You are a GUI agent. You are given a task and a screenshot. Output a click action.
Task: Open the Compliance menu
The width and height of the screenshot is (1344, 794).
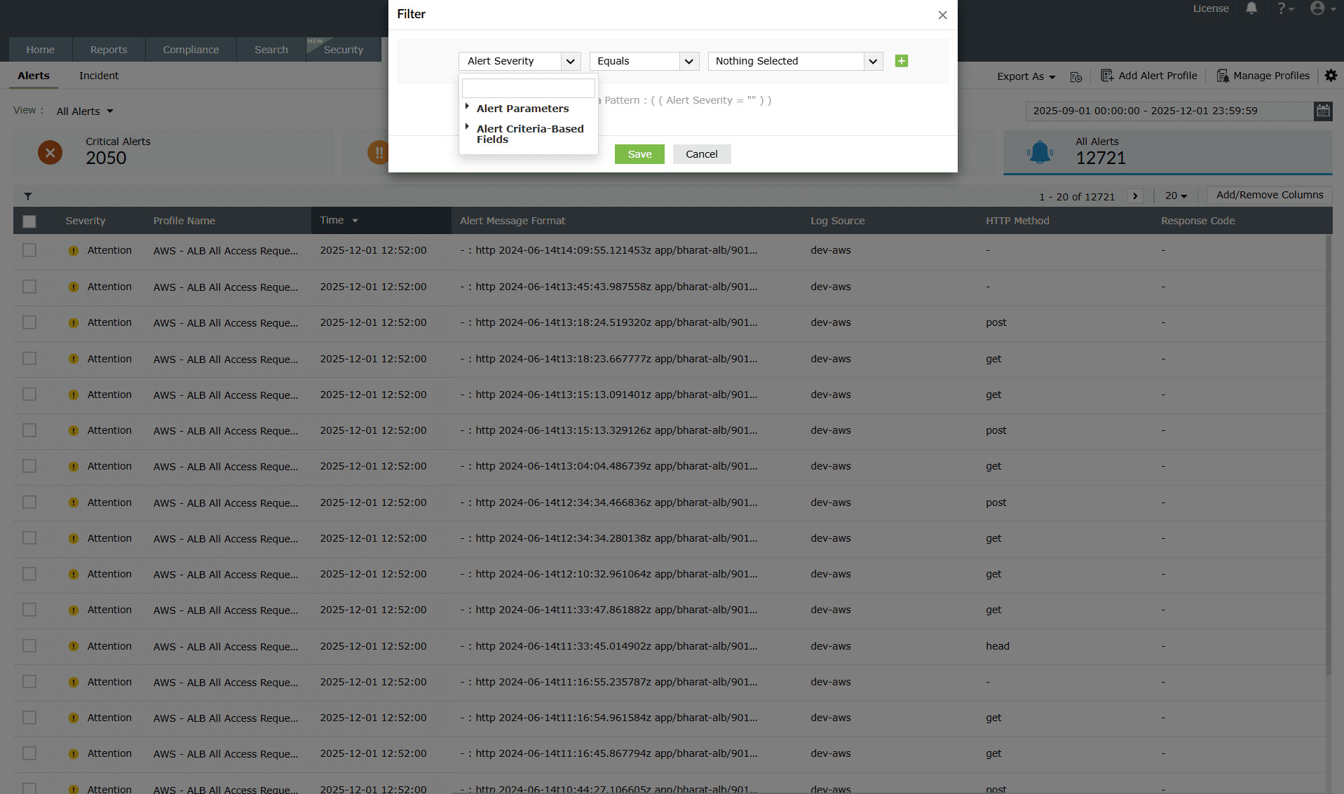click(x=190, y=49)
